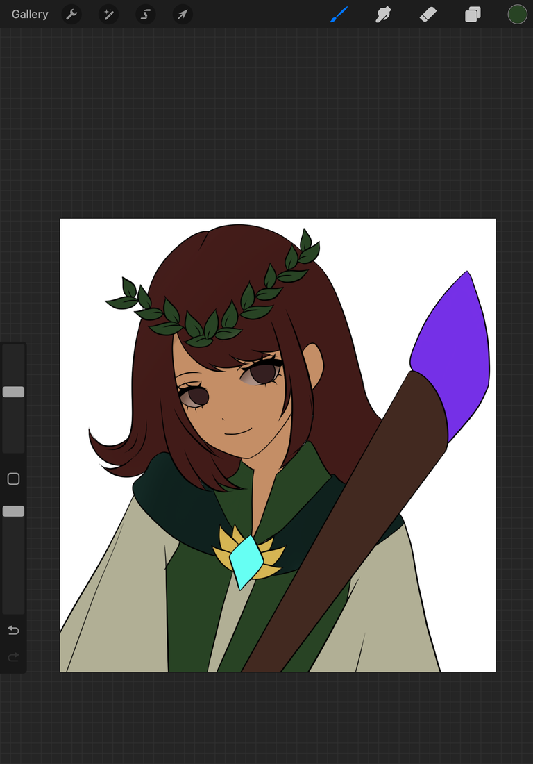Image resolution: width=533 pixels, height=764 pixels.
Task: Tap the square modify button on sidebar
Action: pos(14,479)
